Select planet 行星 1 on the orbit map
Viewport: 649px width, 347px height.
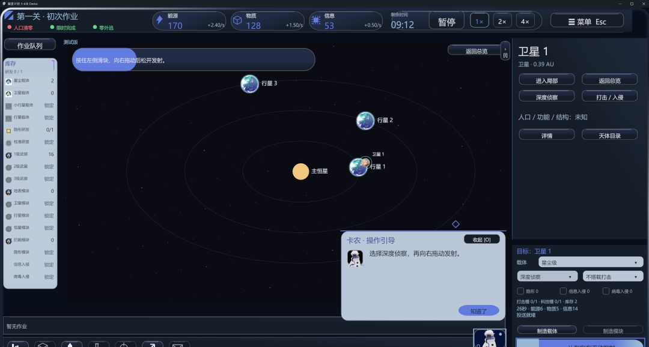(357, 167)
